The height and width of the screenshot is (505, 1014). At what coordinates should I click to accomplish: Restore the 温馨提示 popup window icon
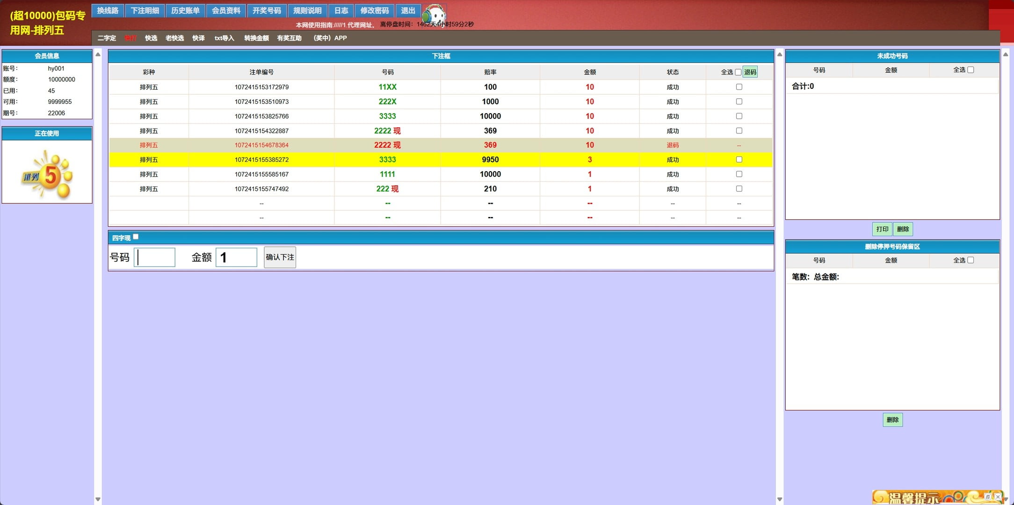(x=988, y=497)
